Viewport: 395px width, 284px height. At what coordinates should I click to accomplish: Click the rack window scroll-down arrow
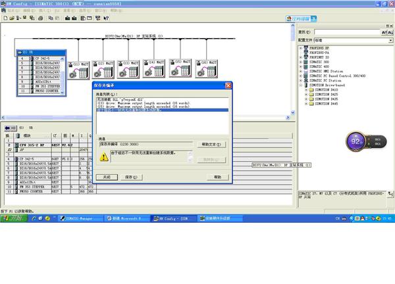63,93
